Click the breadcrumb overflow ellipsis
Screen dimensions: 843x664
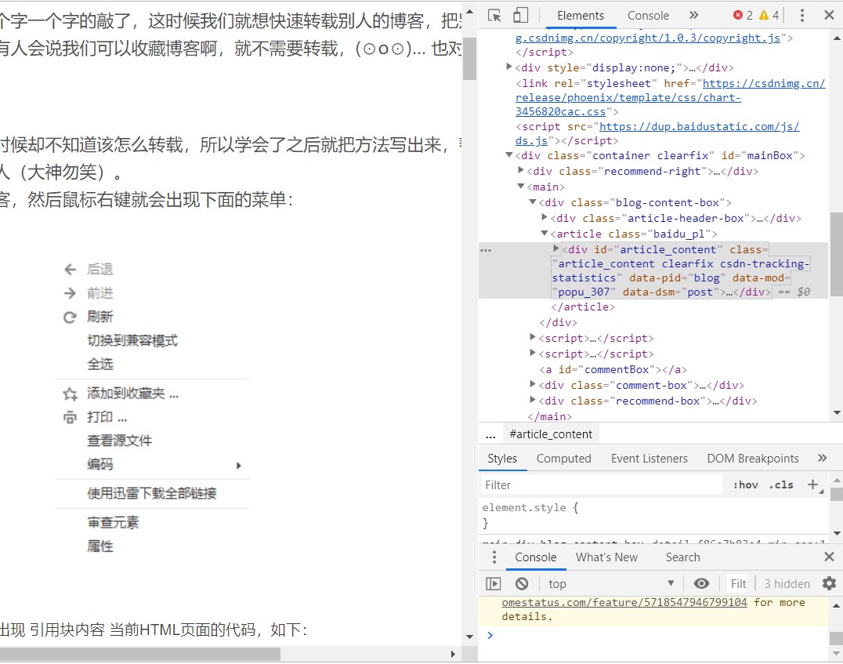tap(490, 435)
